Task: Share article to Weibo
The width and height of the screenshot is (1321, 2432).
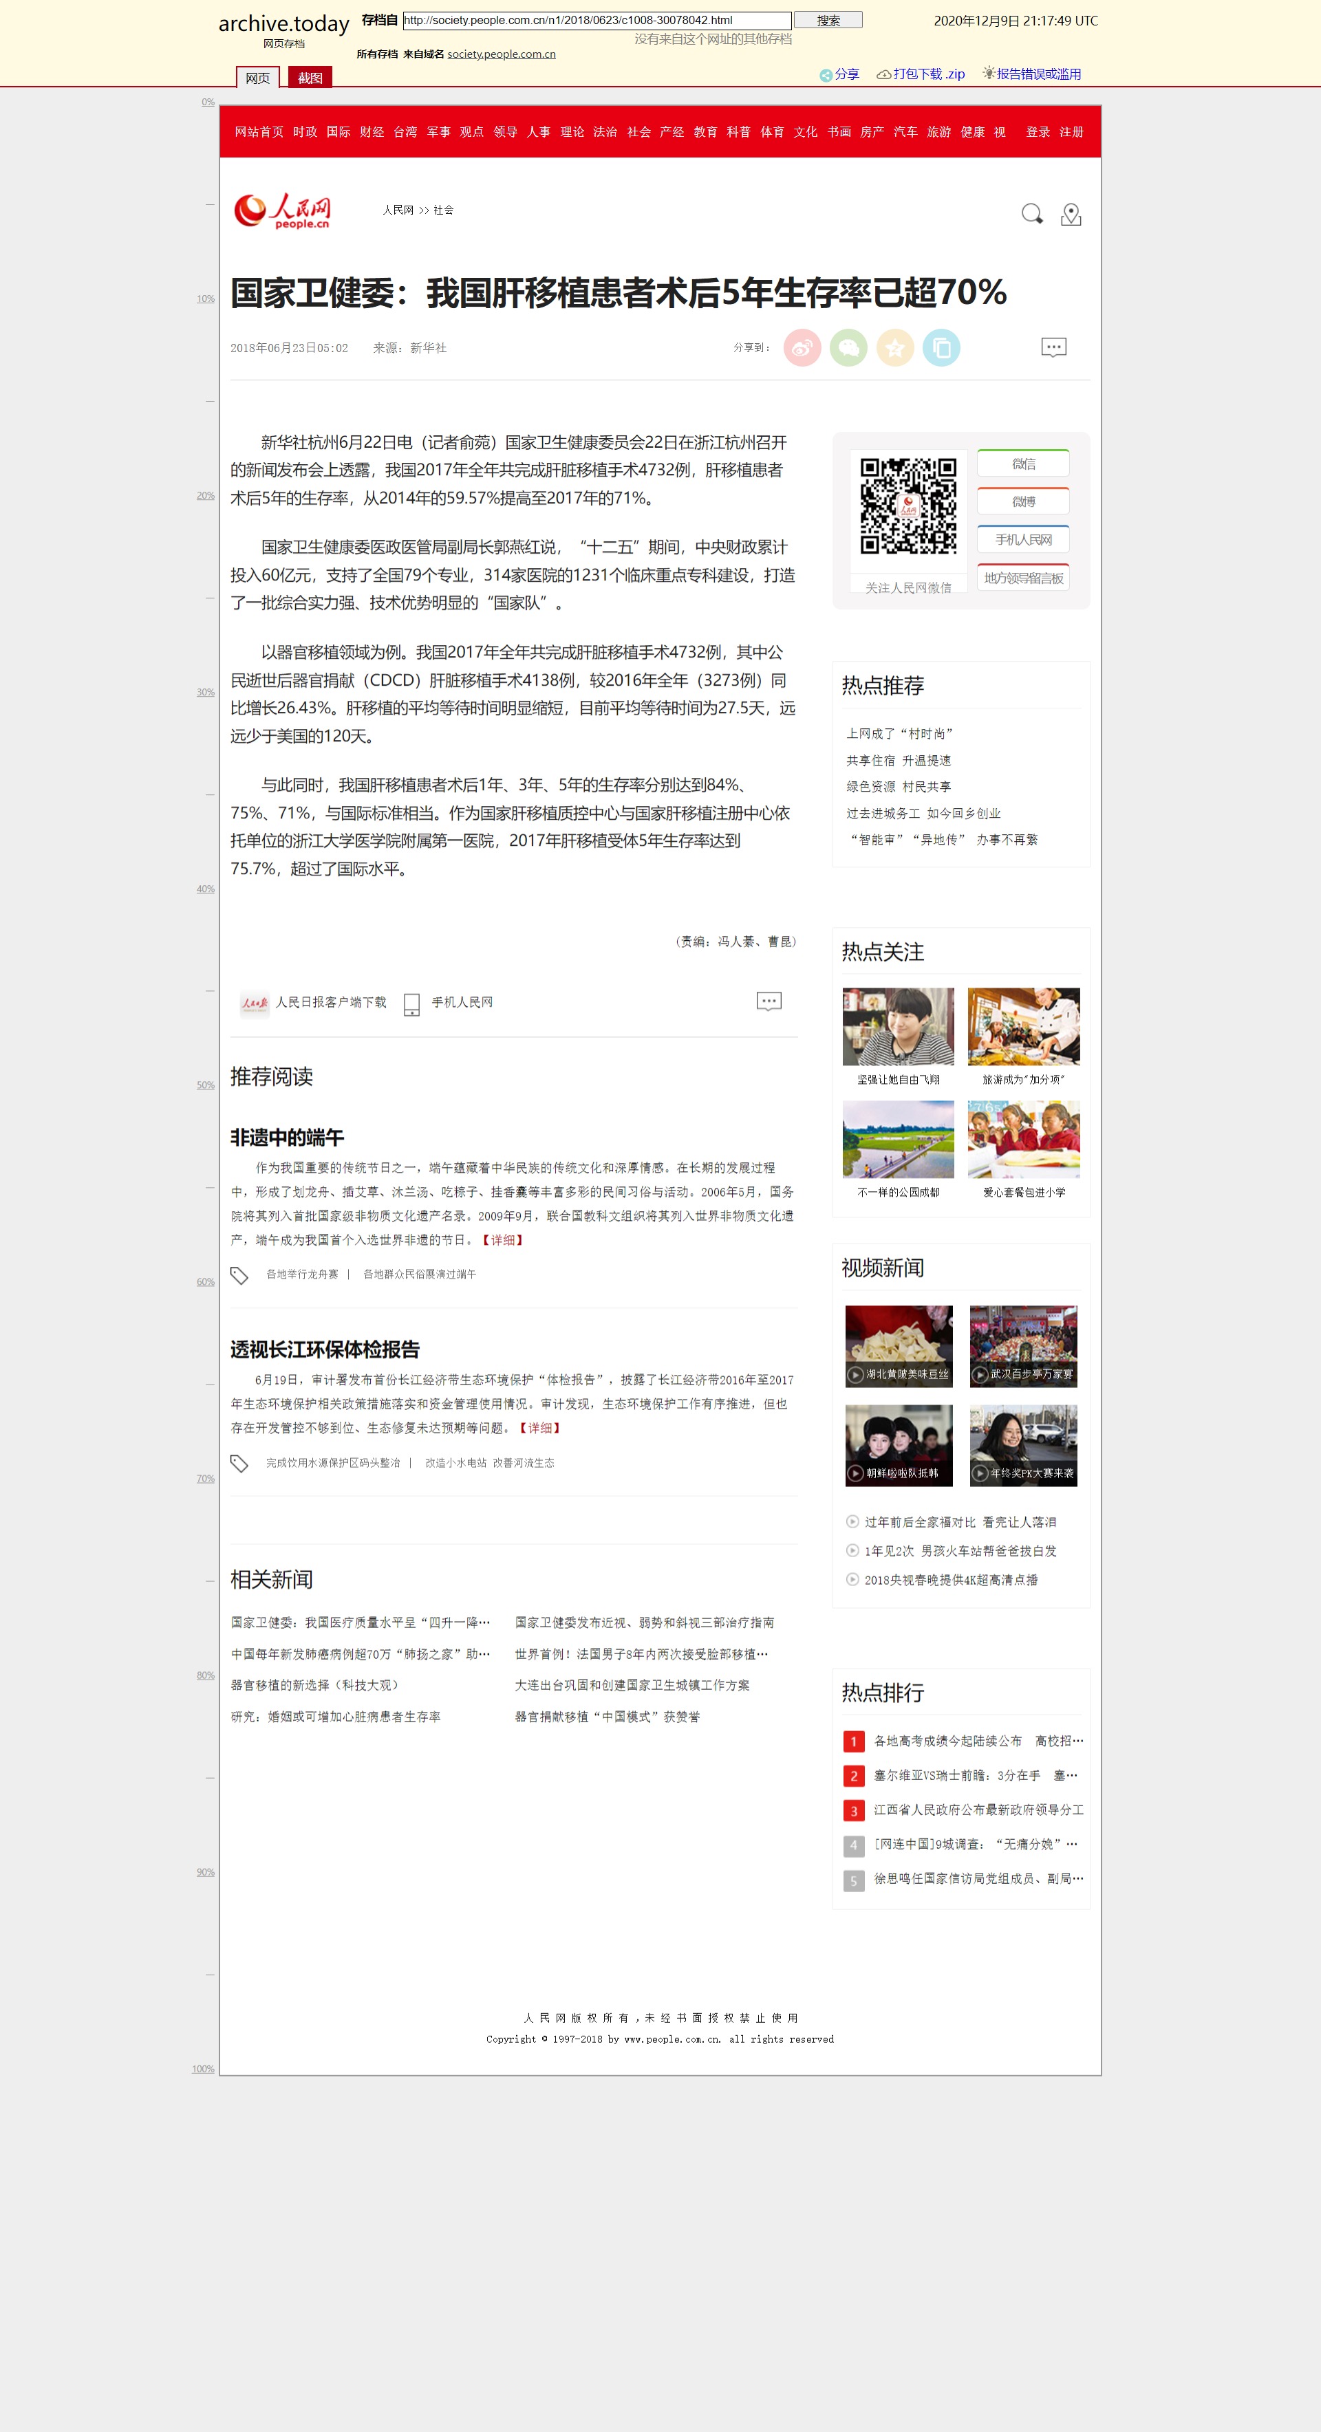Action: [802, 349]
